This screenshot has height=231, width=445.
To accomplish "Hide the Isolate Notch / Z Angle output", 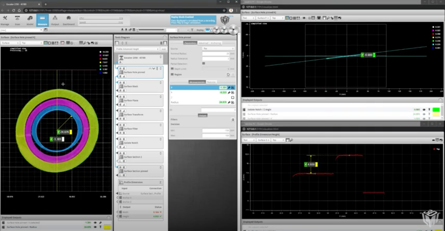I will 424,110.
